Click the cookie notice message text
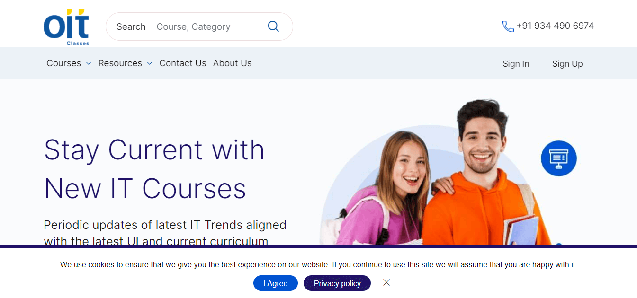 pos(318,265)
